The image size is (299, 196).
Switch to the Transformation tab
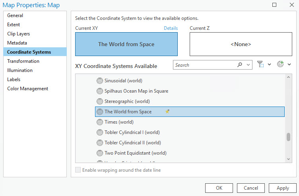[23, 61]
